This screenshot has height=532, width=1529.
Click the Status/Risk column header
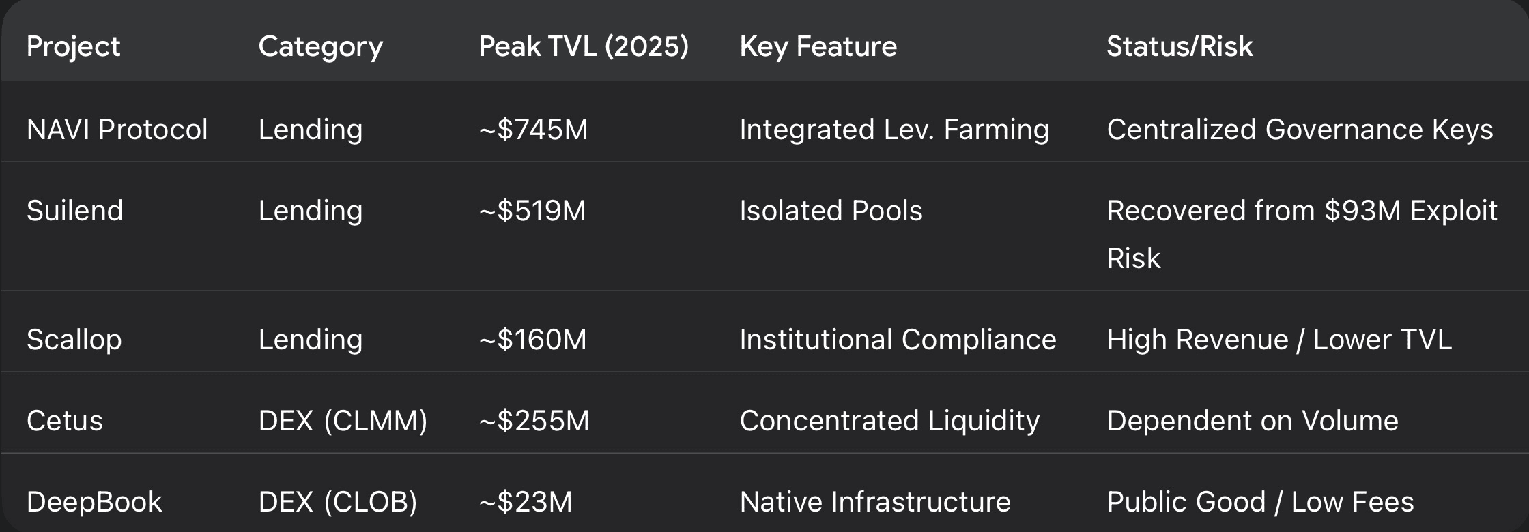(x=1179, y=46)
